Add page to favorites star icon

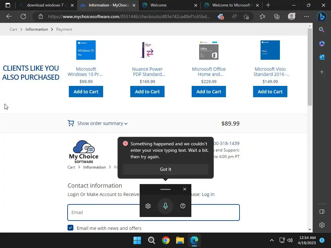246,16
